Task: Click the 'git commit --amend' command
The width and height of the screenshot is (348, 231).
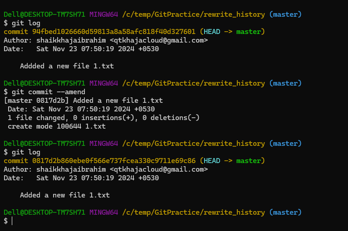Action: pyautogui.click(x=49, y=92)
